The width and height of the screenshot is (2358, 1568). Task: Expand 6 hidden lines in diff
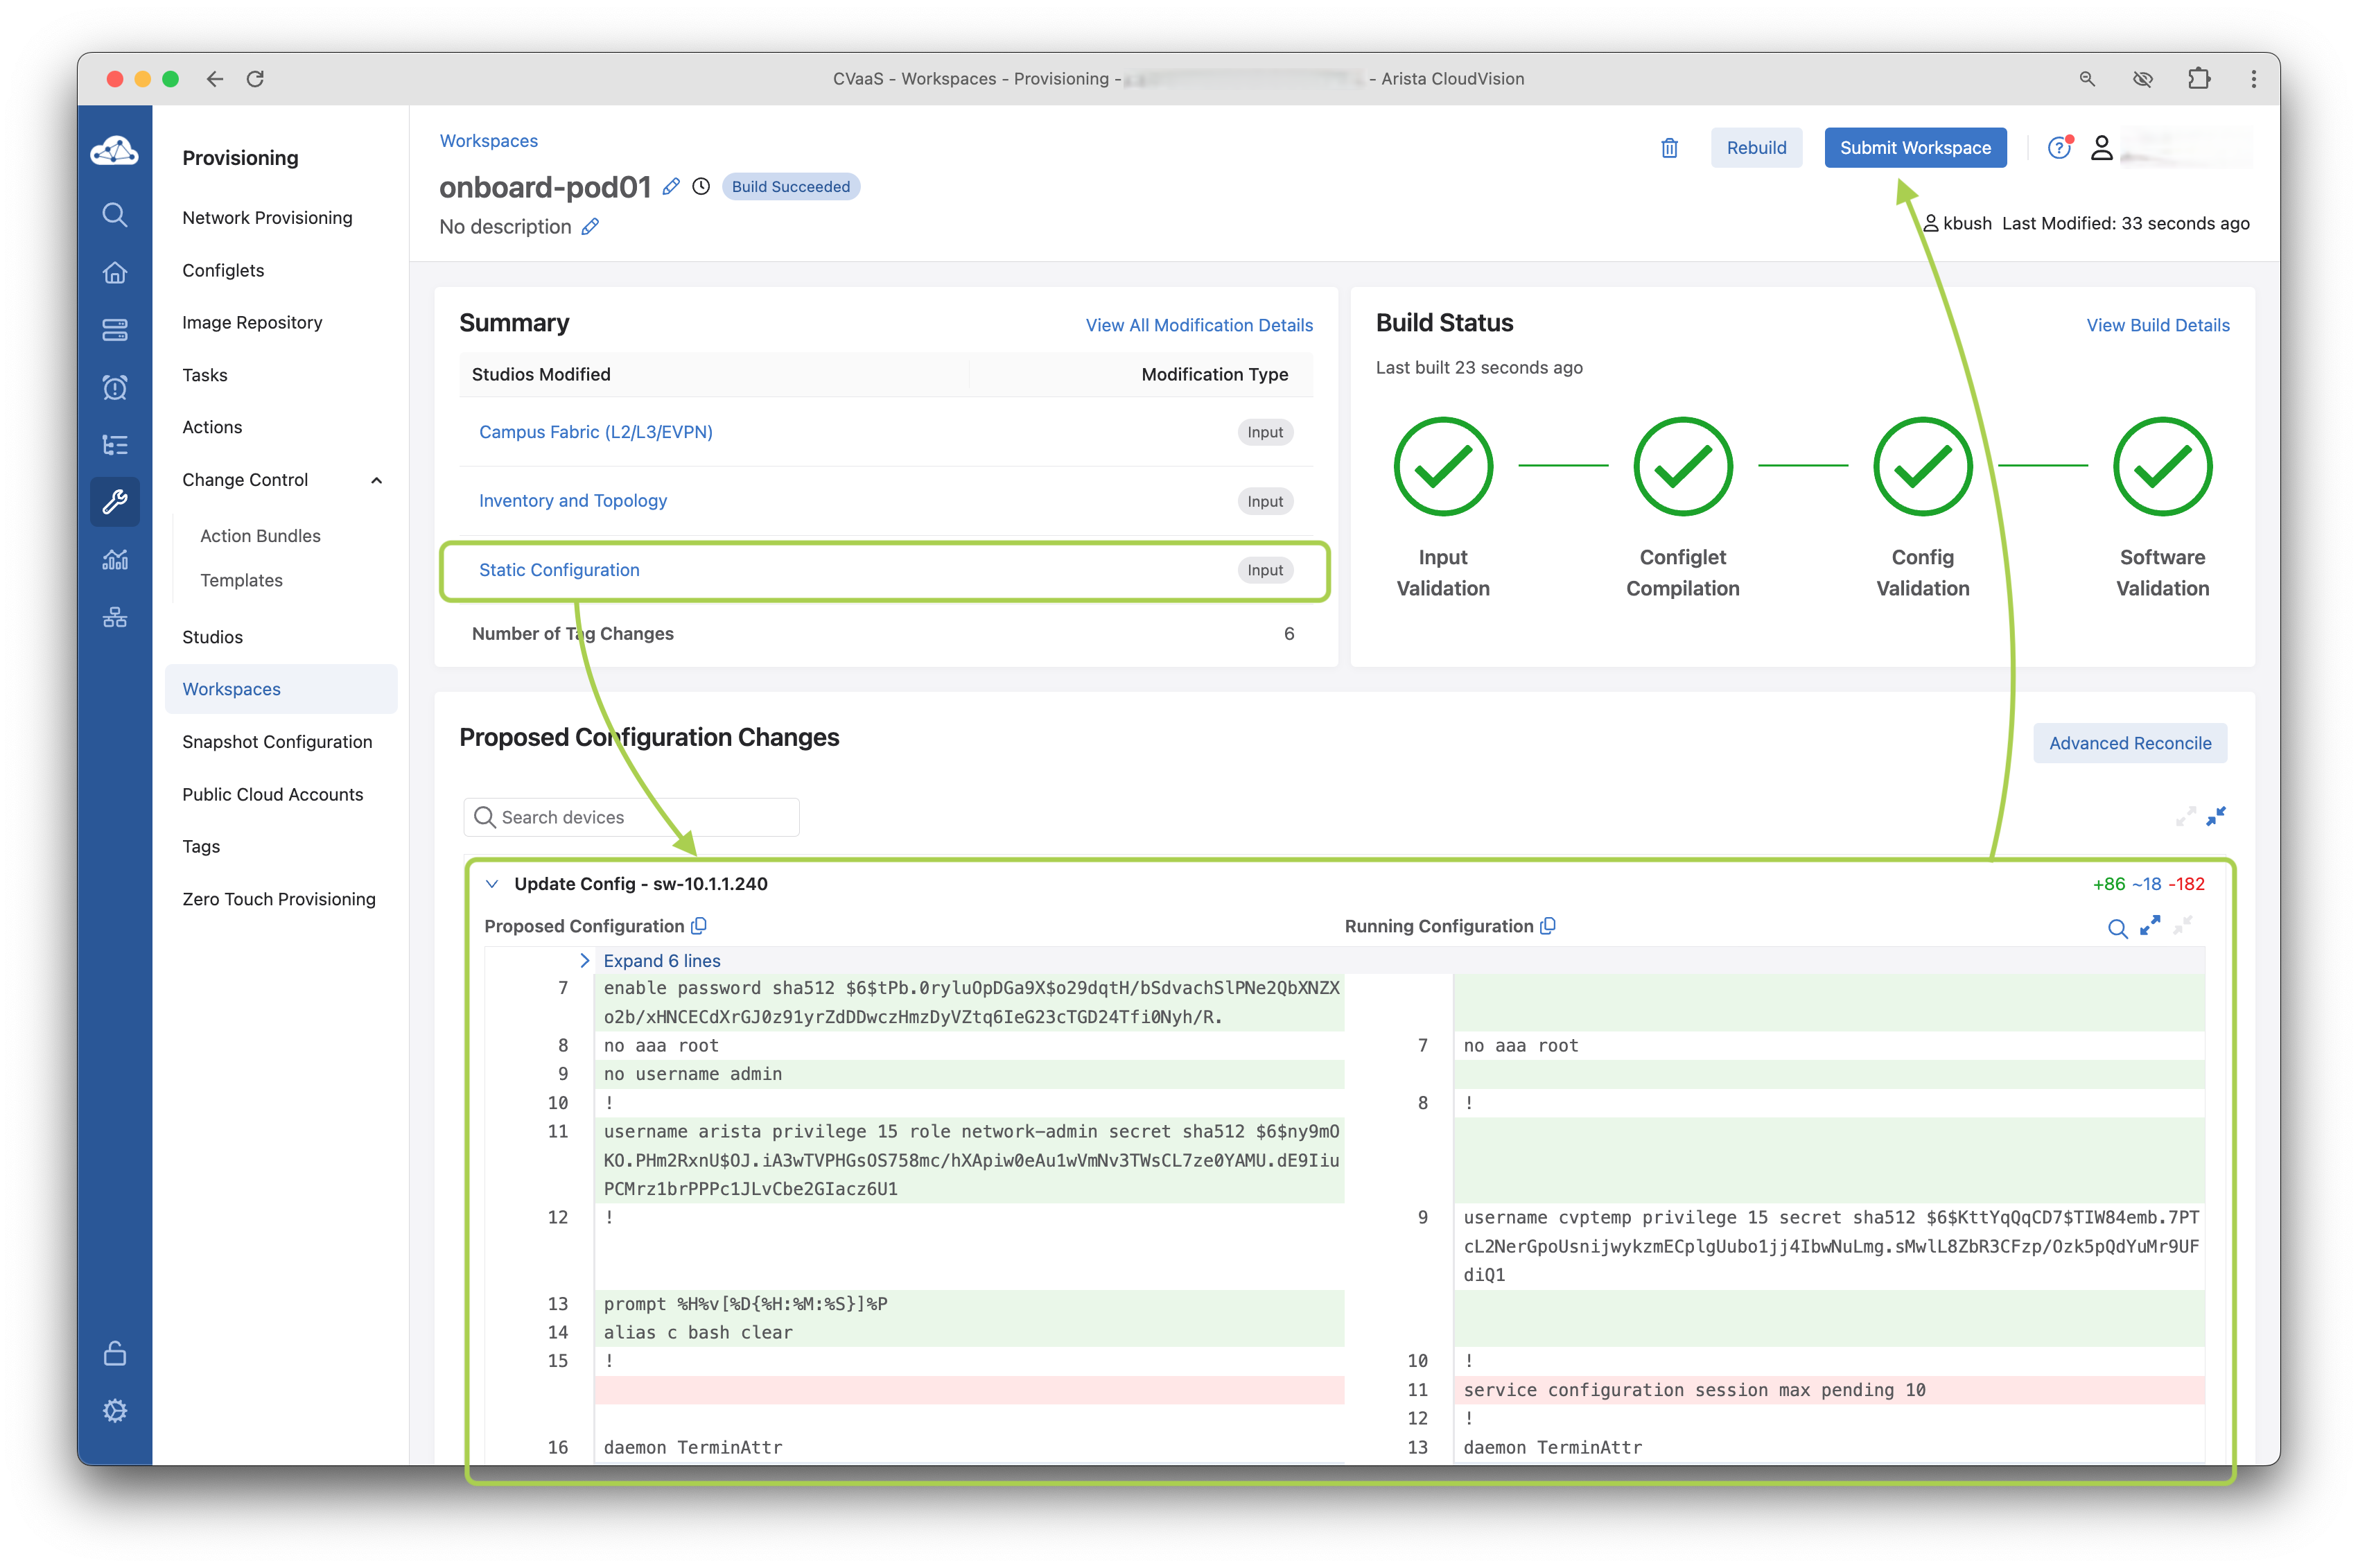point(661,960)
